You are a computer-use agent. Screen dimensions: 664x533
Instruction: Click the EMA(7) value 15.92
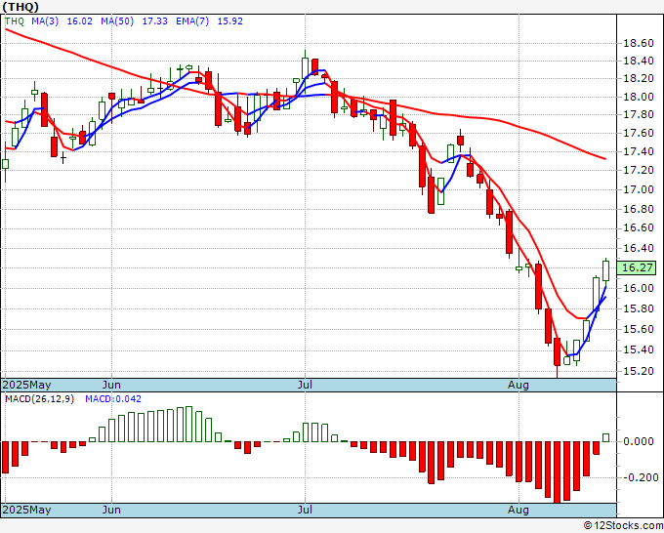click(229, 20)
